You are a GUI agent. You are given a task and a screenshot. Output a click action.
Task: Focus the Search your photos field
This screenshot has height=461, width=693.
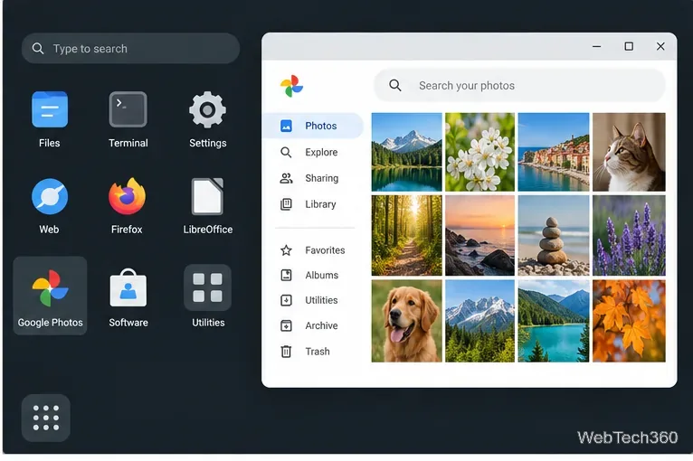(519, 85)
